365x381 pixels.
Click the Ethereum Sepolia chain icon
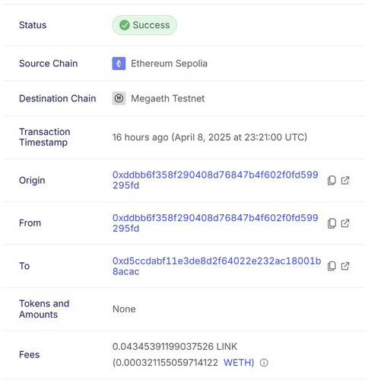click(119, 63)
